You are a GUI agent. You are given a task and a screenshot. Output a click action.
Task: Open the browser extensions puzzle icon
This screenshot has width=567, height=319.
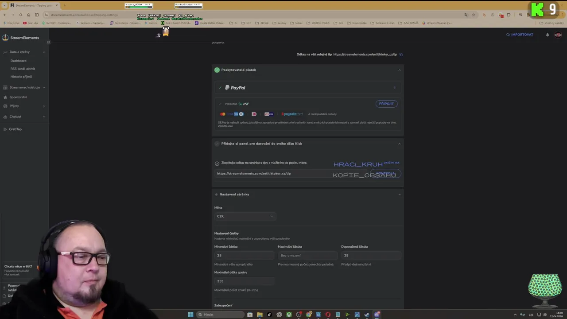(509, 15)
